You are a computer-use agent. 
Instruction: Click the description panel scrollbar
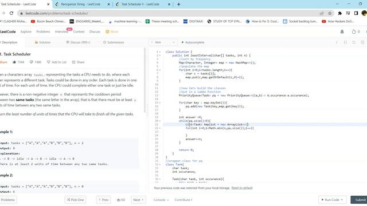click(x=145, y=80)
